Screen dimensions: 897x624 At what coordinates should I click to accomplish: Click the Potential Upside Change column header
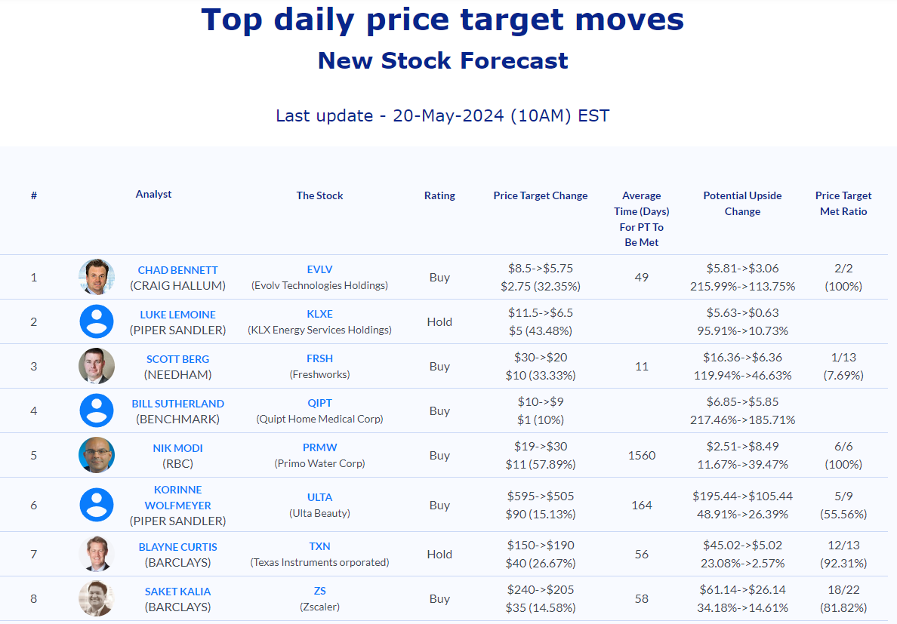click(x=742, y=204)
